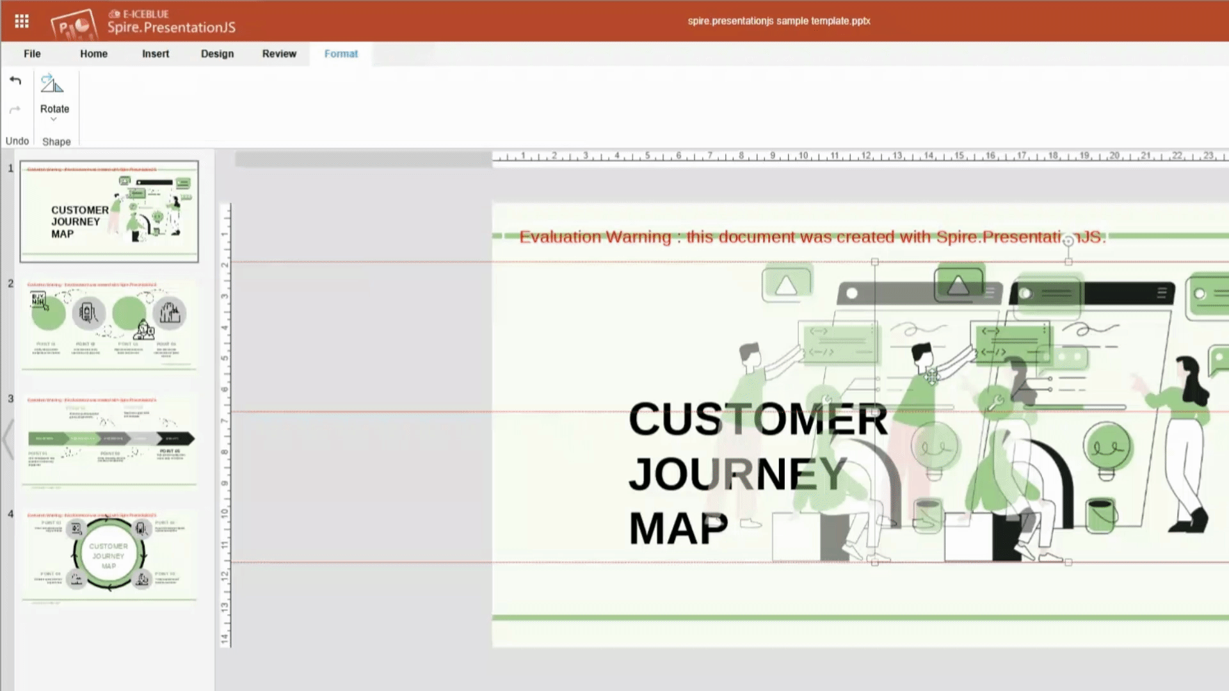Screen dimensions: 1229x691
Task: Click the Undo arrow icon
Action: [x=15, y=81]
